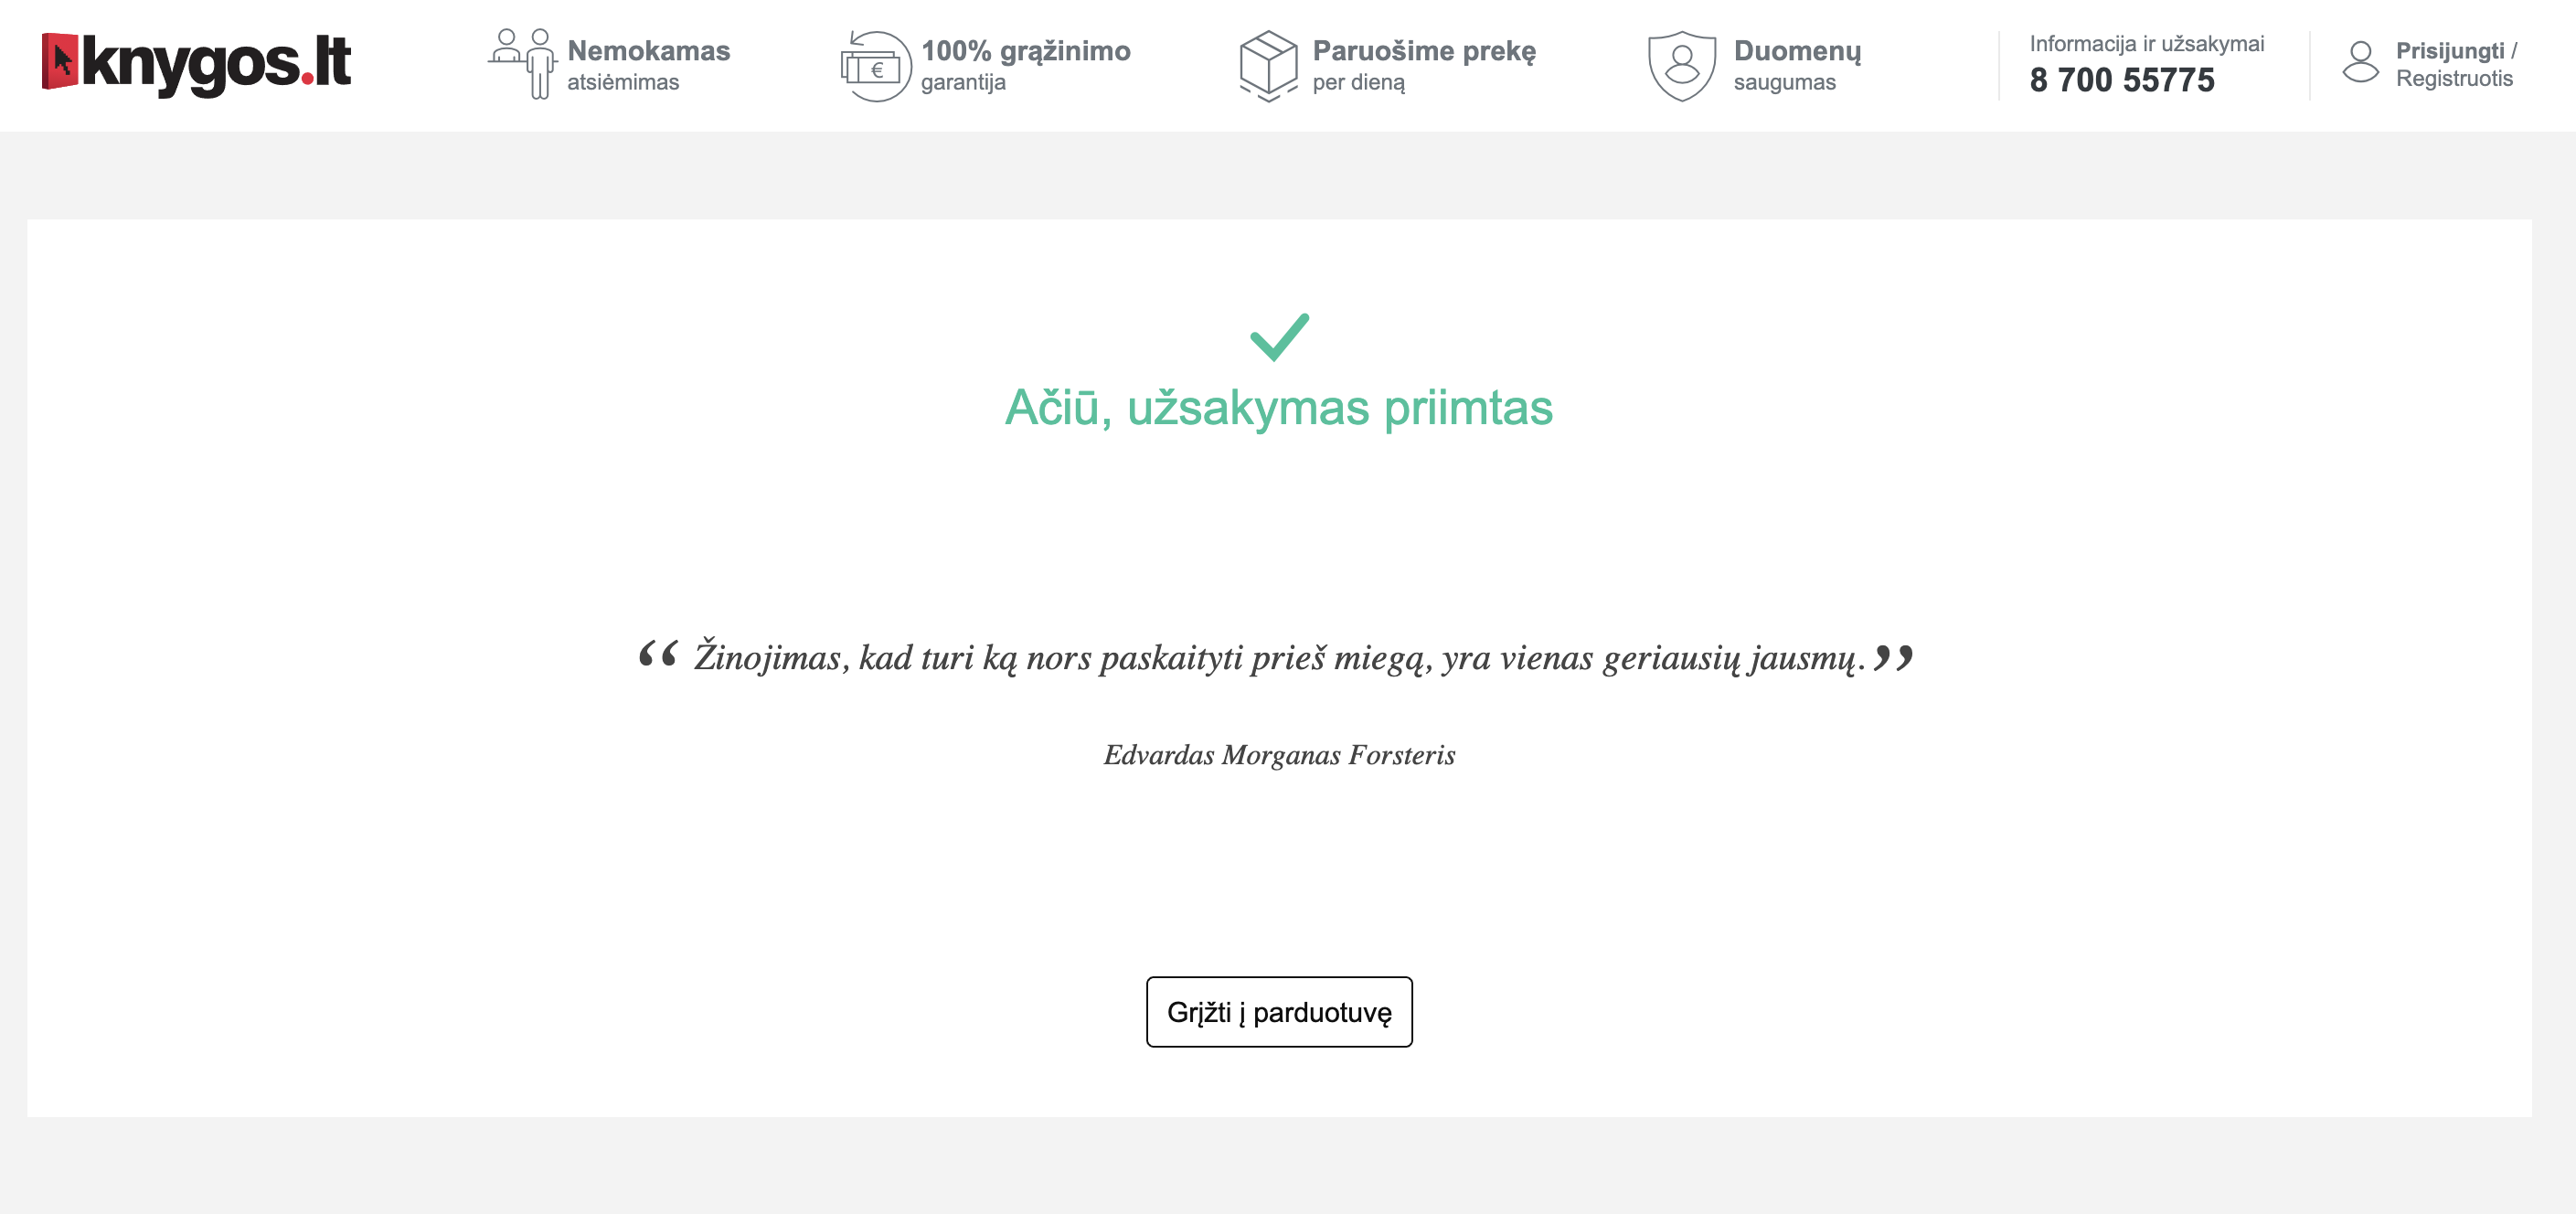This screenshot has width=2576, height=1214.
Task: Click the free pickup people icon
Action: pos(522,64)
